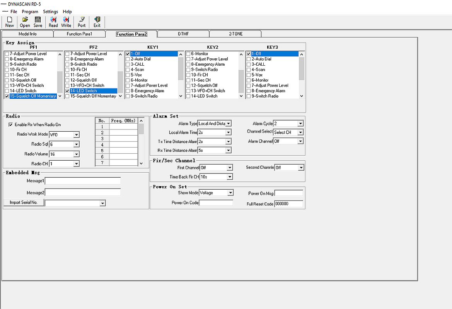Check 2--Auto Dial in KEY1 list
Viewport: 452px width, 309px height.
128,59
